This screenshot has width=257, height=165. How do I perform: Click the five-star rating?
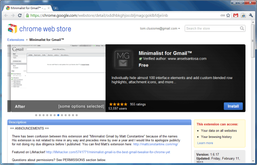[118, 104]
